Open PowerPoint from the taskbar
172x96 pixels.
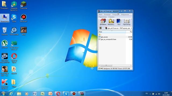point(50,94)
